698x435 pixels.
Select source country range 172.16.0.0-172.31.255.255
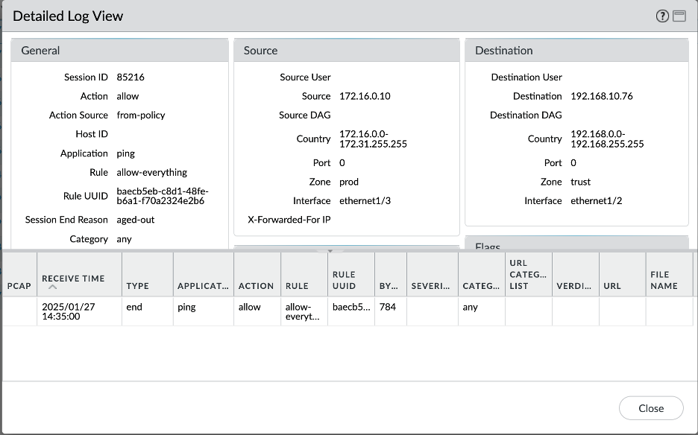(373, 139)
